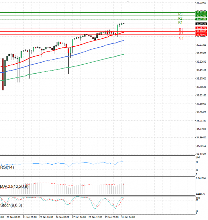Click the 20 Jan 00:00 time label
Image resolution: width=208 pixels, height=220 pixels.
(14, 217)
